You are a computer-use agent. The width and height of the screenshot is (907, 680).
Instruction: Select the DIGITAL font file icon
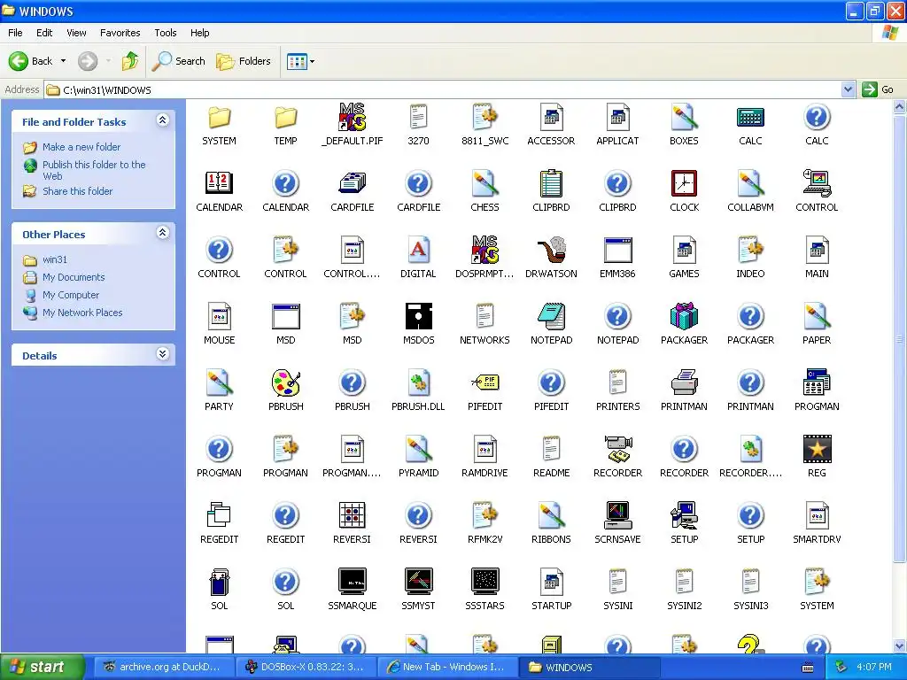pyautogui.click(x=418, y=251)
